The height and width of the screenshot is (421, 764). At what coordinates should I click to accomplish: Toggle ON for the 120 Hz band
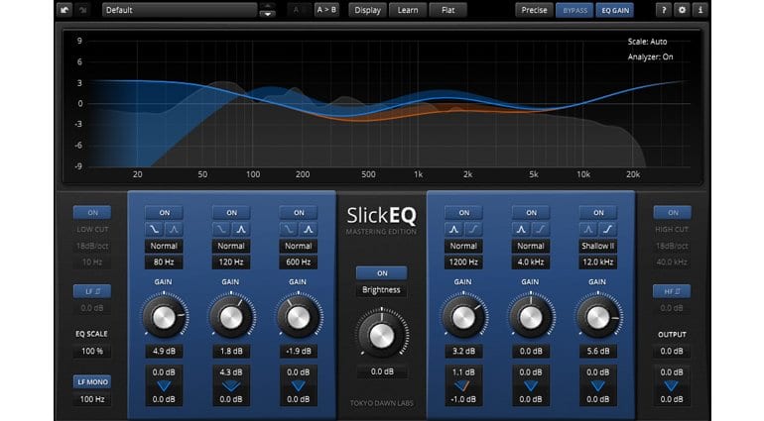[231, 213]
